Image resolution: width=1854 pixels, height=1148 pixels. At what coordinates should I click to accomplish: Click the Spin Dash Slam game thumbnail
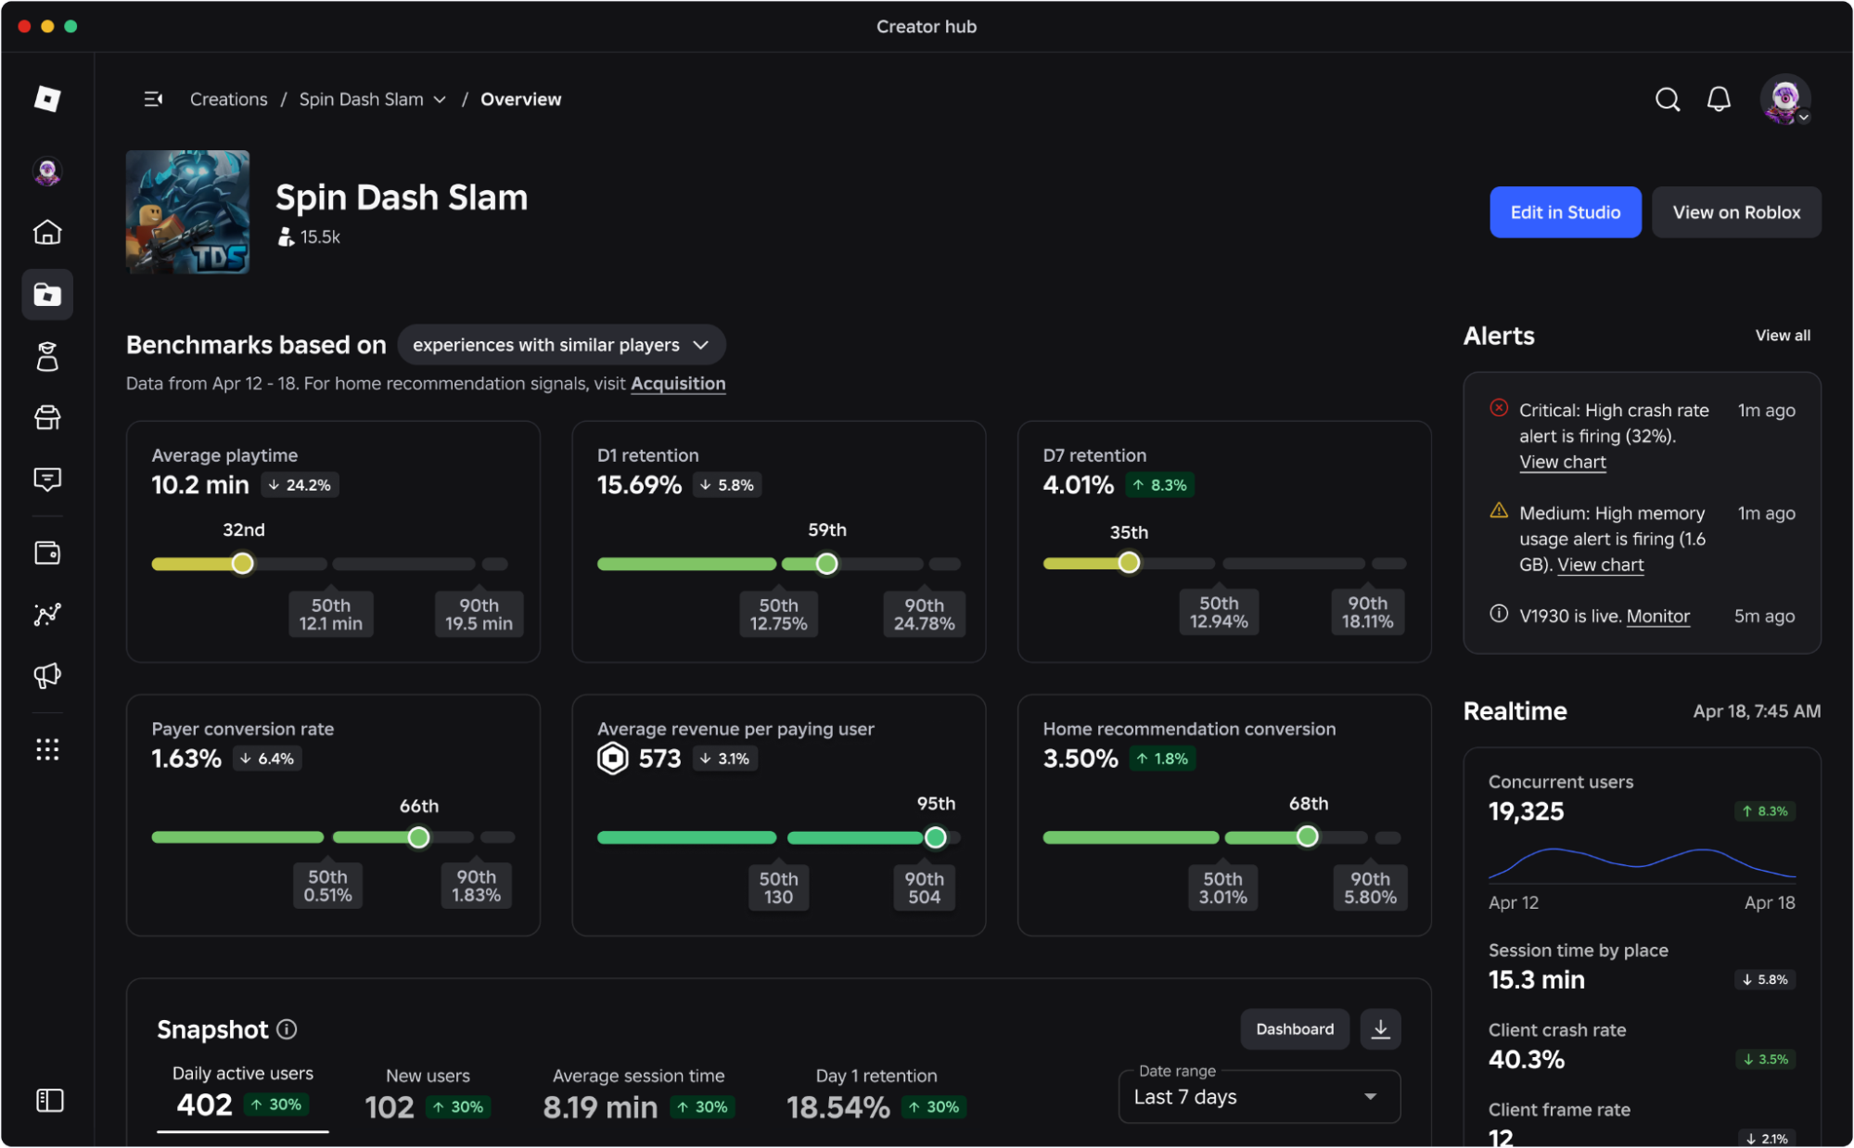[x=187, y=212]
